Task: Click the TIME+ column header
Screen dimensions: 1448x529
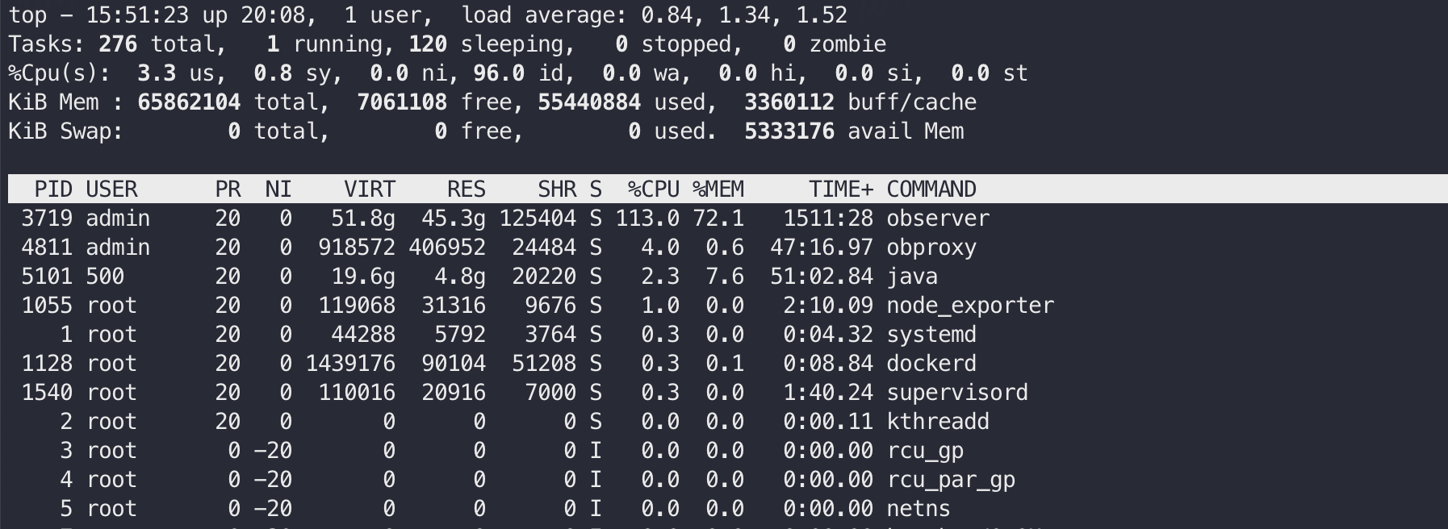Action: coord(841,190)
